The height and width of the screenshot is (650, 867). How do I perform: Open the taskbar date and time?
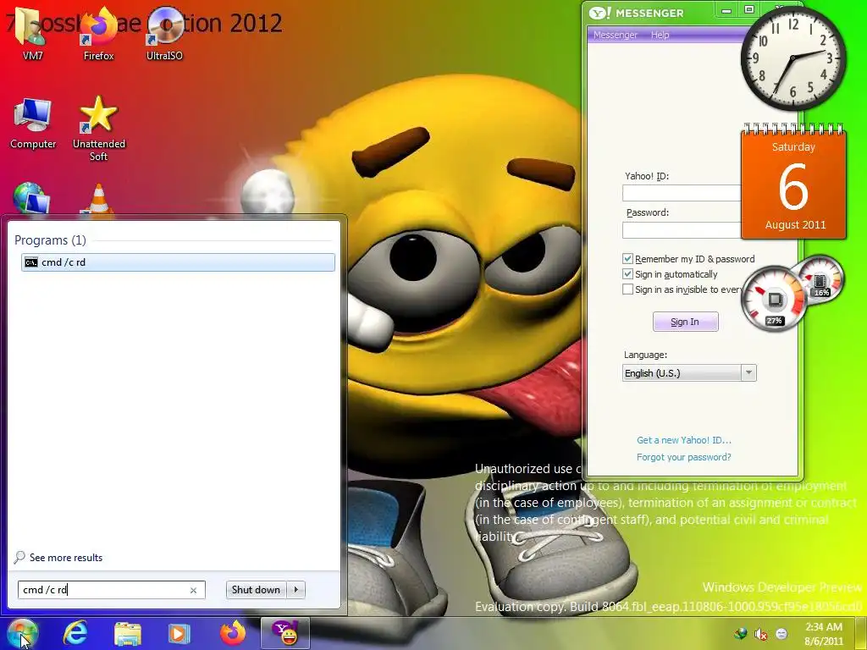823,633
